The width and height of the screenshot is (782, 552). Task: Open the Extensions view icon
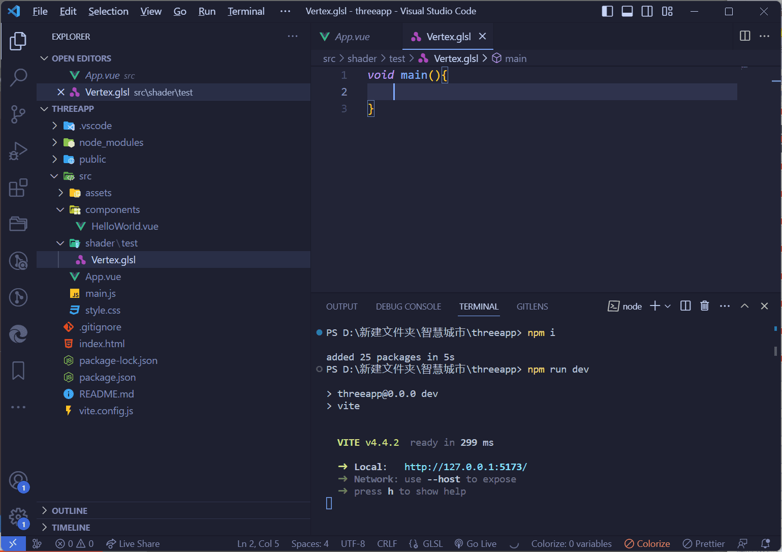(x=18, y=188)
